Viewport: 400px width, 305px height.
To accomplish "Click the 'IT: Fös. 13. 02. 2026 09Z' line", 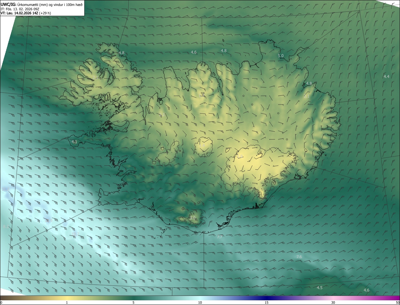I will (20, 9).
